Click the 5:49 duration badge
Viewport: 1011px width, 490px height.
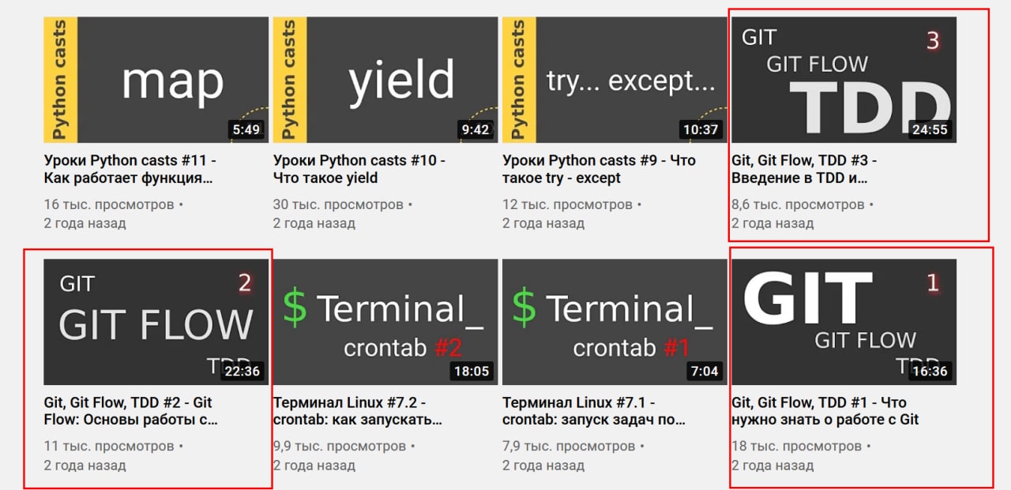[246, 129]
